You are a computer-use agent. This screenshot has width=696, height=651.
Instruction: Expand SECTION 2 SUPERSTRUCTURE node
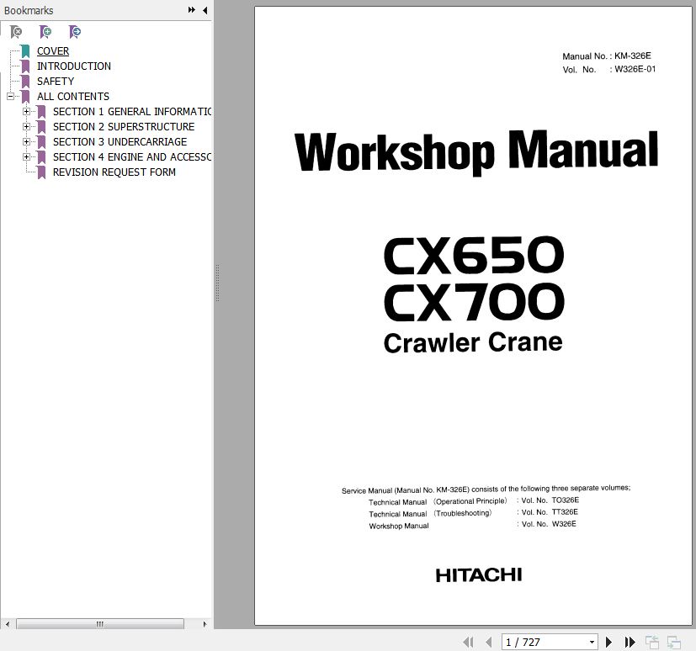pos(26,126)
